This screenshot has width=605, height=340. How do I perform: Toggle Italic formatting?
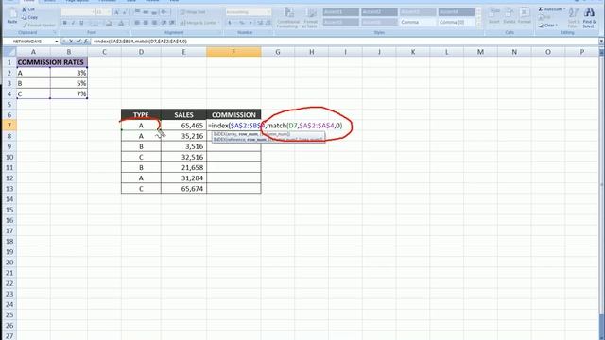(x=73, y=23)
